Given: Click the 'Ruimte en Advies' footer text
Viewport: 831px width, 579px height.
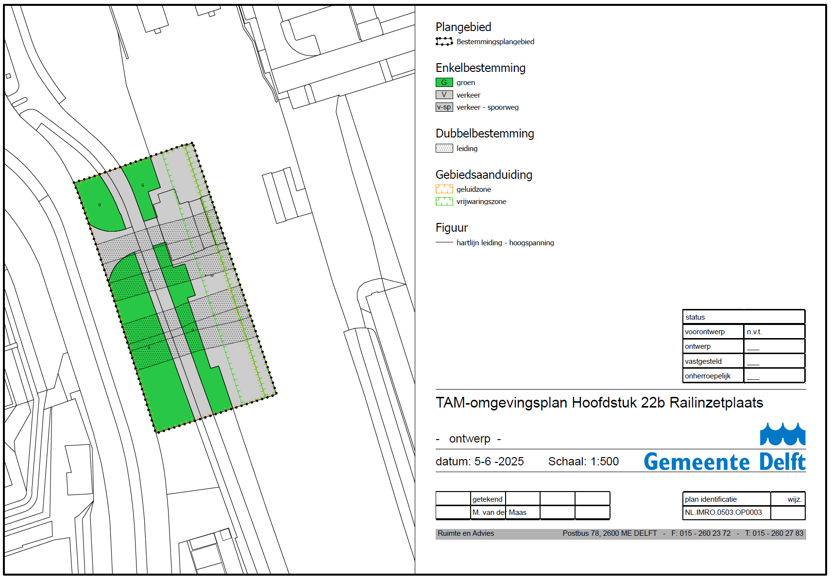Looking at the screenshot, I should [x=466, y=533].
